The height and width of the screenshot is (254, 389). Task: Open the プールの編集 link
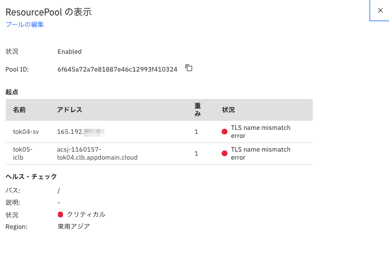point(25,25)
